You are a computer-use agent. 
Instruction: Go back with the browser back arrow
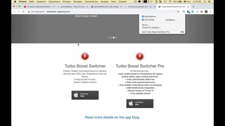[14, 12]
